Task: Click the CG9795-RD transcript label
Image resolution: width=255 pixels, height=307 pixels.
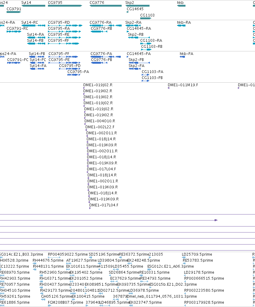Action: 59,22
